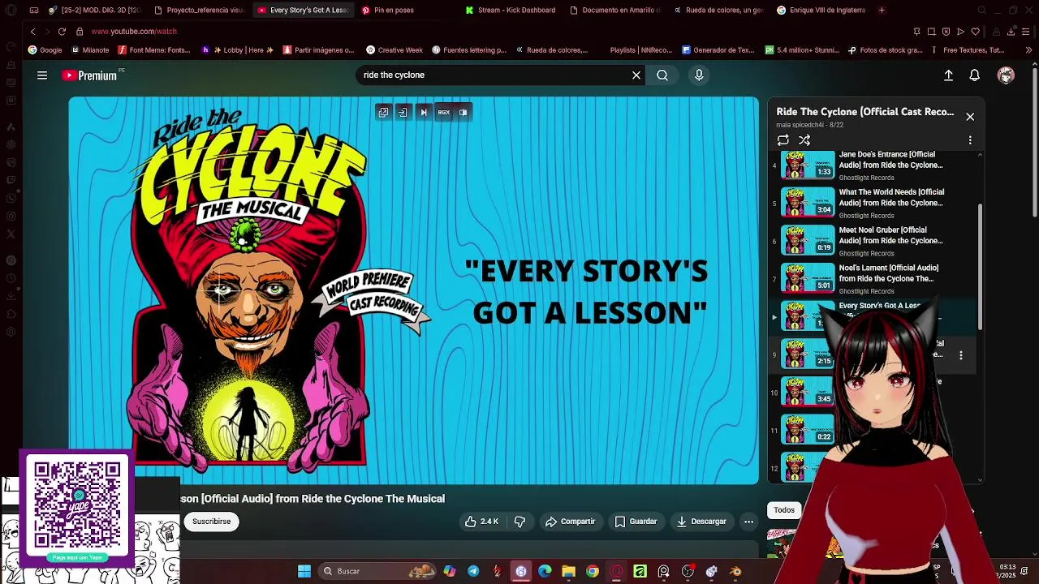Open the Create upload icon
Screen dimensions: 1039x584
point(948,75)
